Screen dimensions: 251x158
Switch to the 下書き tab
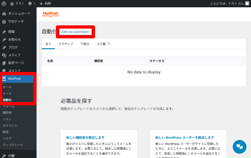point(85,44)
